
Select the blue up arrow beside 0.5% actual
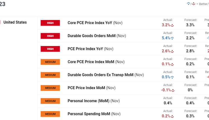coord(172,77)
